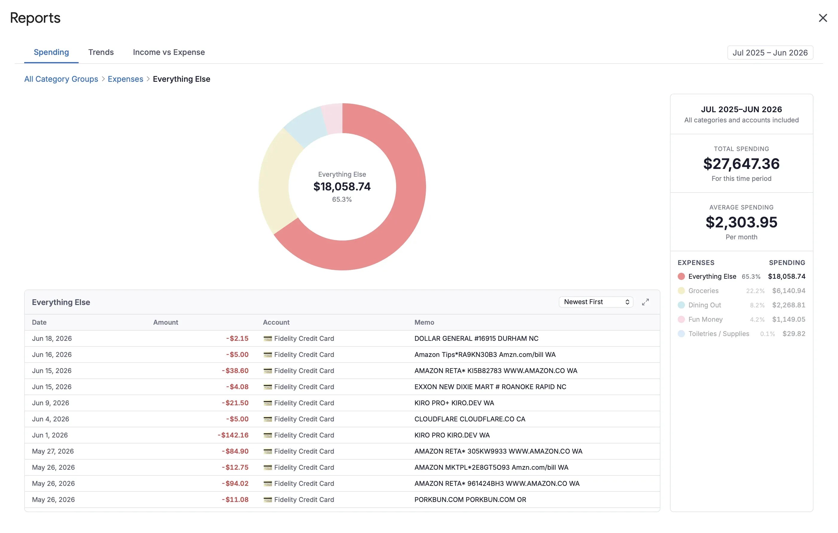The image size is (838, 533).
Task: Click the breadcrumb chevron before Everything Else
Action: coord(148,79)
